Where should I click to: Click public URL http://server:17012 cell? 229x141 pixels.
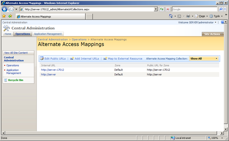159,70
